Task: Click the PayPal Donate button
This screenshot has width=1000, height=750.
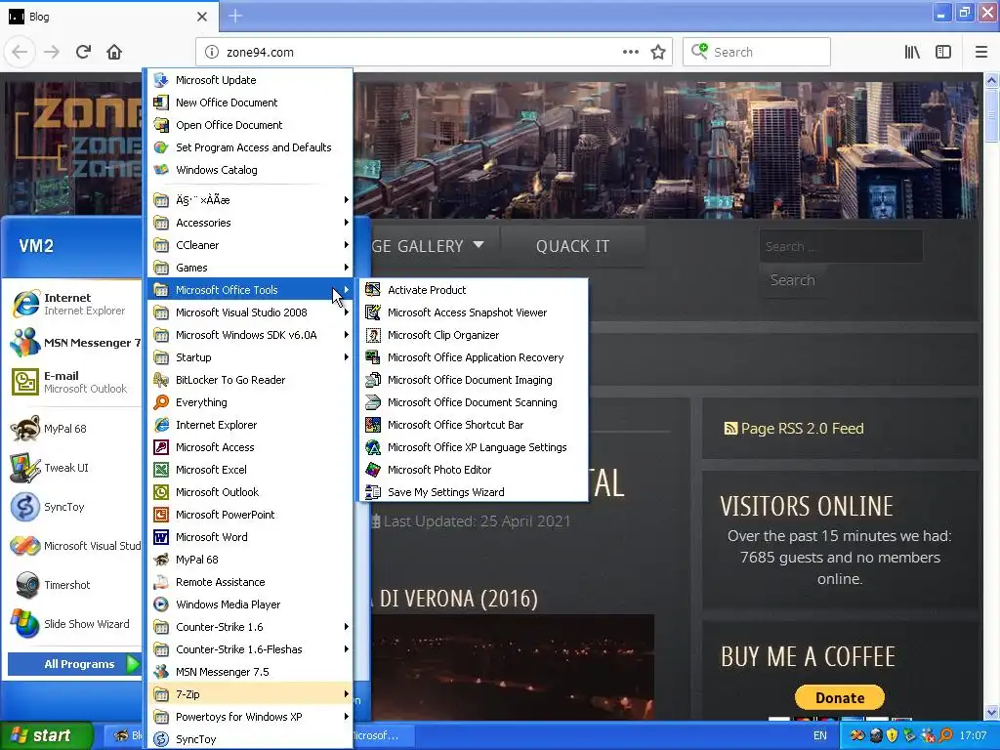Action: coord(839,697)
